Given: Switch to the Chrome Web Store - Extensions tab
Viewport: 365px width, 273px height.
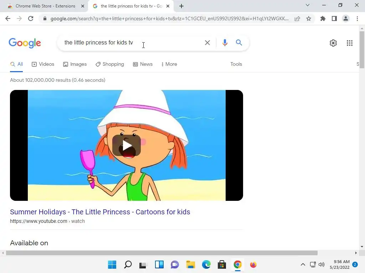Looking at the screenshot, I should click(45, 6).
